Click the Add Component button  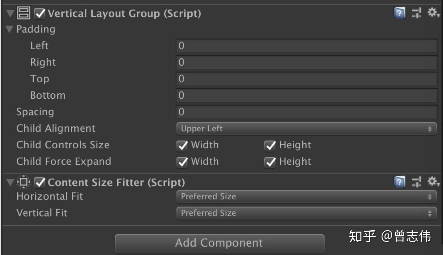(219, 243)
